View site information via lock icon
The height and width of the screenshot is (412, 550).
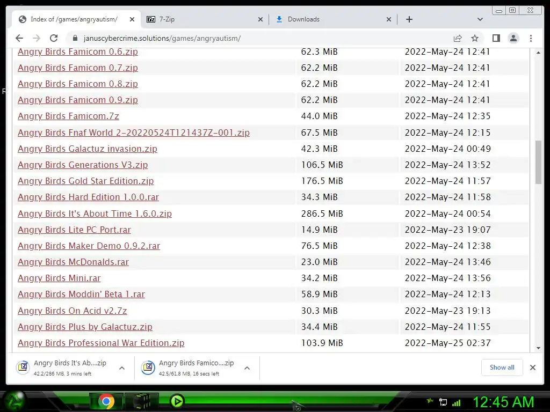(x=75, y=38)
